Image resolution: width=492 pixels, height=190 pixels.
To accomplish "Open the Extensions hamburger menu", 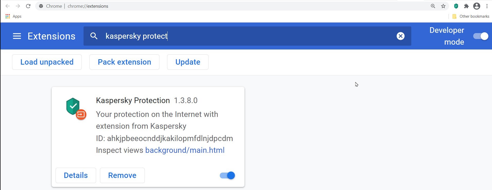I will [x=17, y=36].
